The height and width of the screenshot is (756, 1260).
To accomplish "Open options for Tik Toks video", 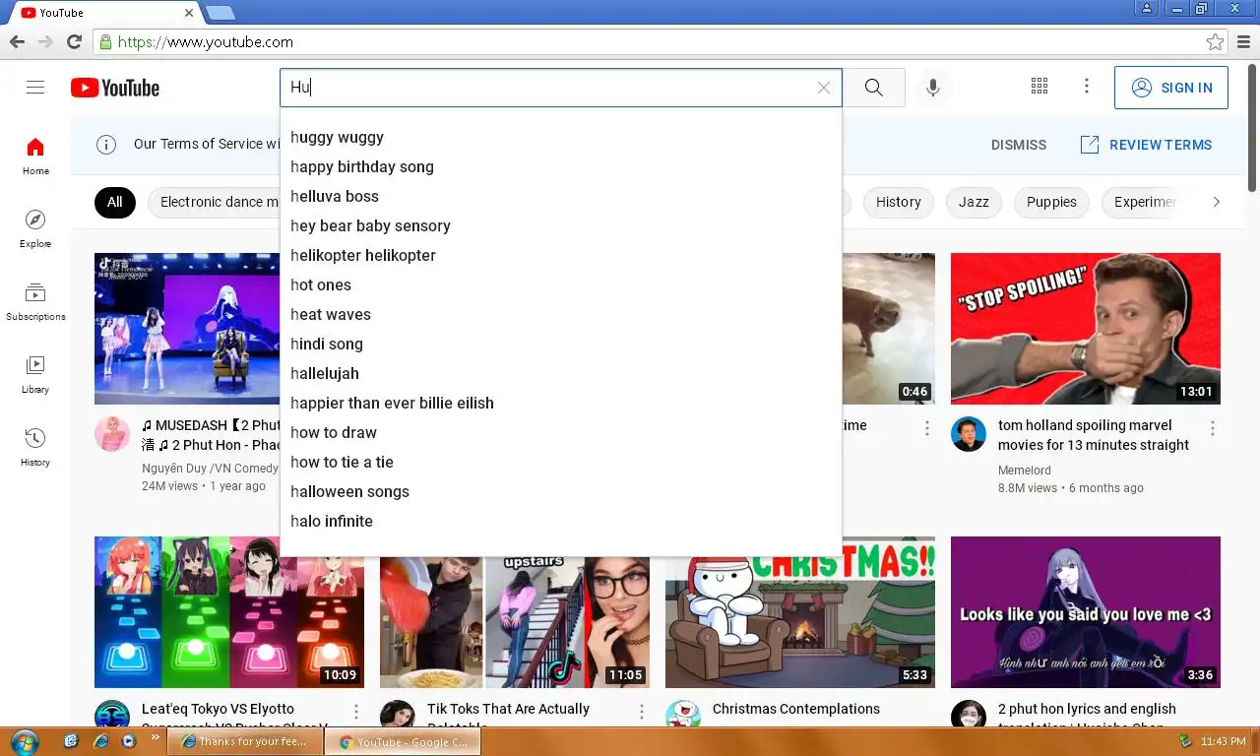I will 642,712.
